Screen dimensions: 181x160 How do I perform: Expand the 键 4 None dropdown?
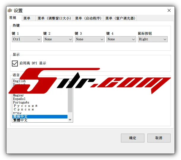[121, 39]
